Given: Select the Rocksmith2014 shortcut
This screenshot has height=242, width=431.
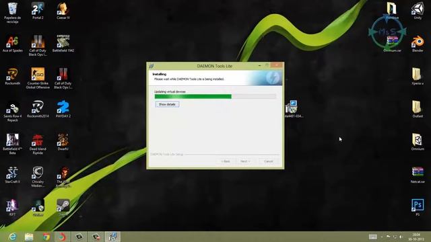Looking at the screenshot, I should tap(38, 110).
